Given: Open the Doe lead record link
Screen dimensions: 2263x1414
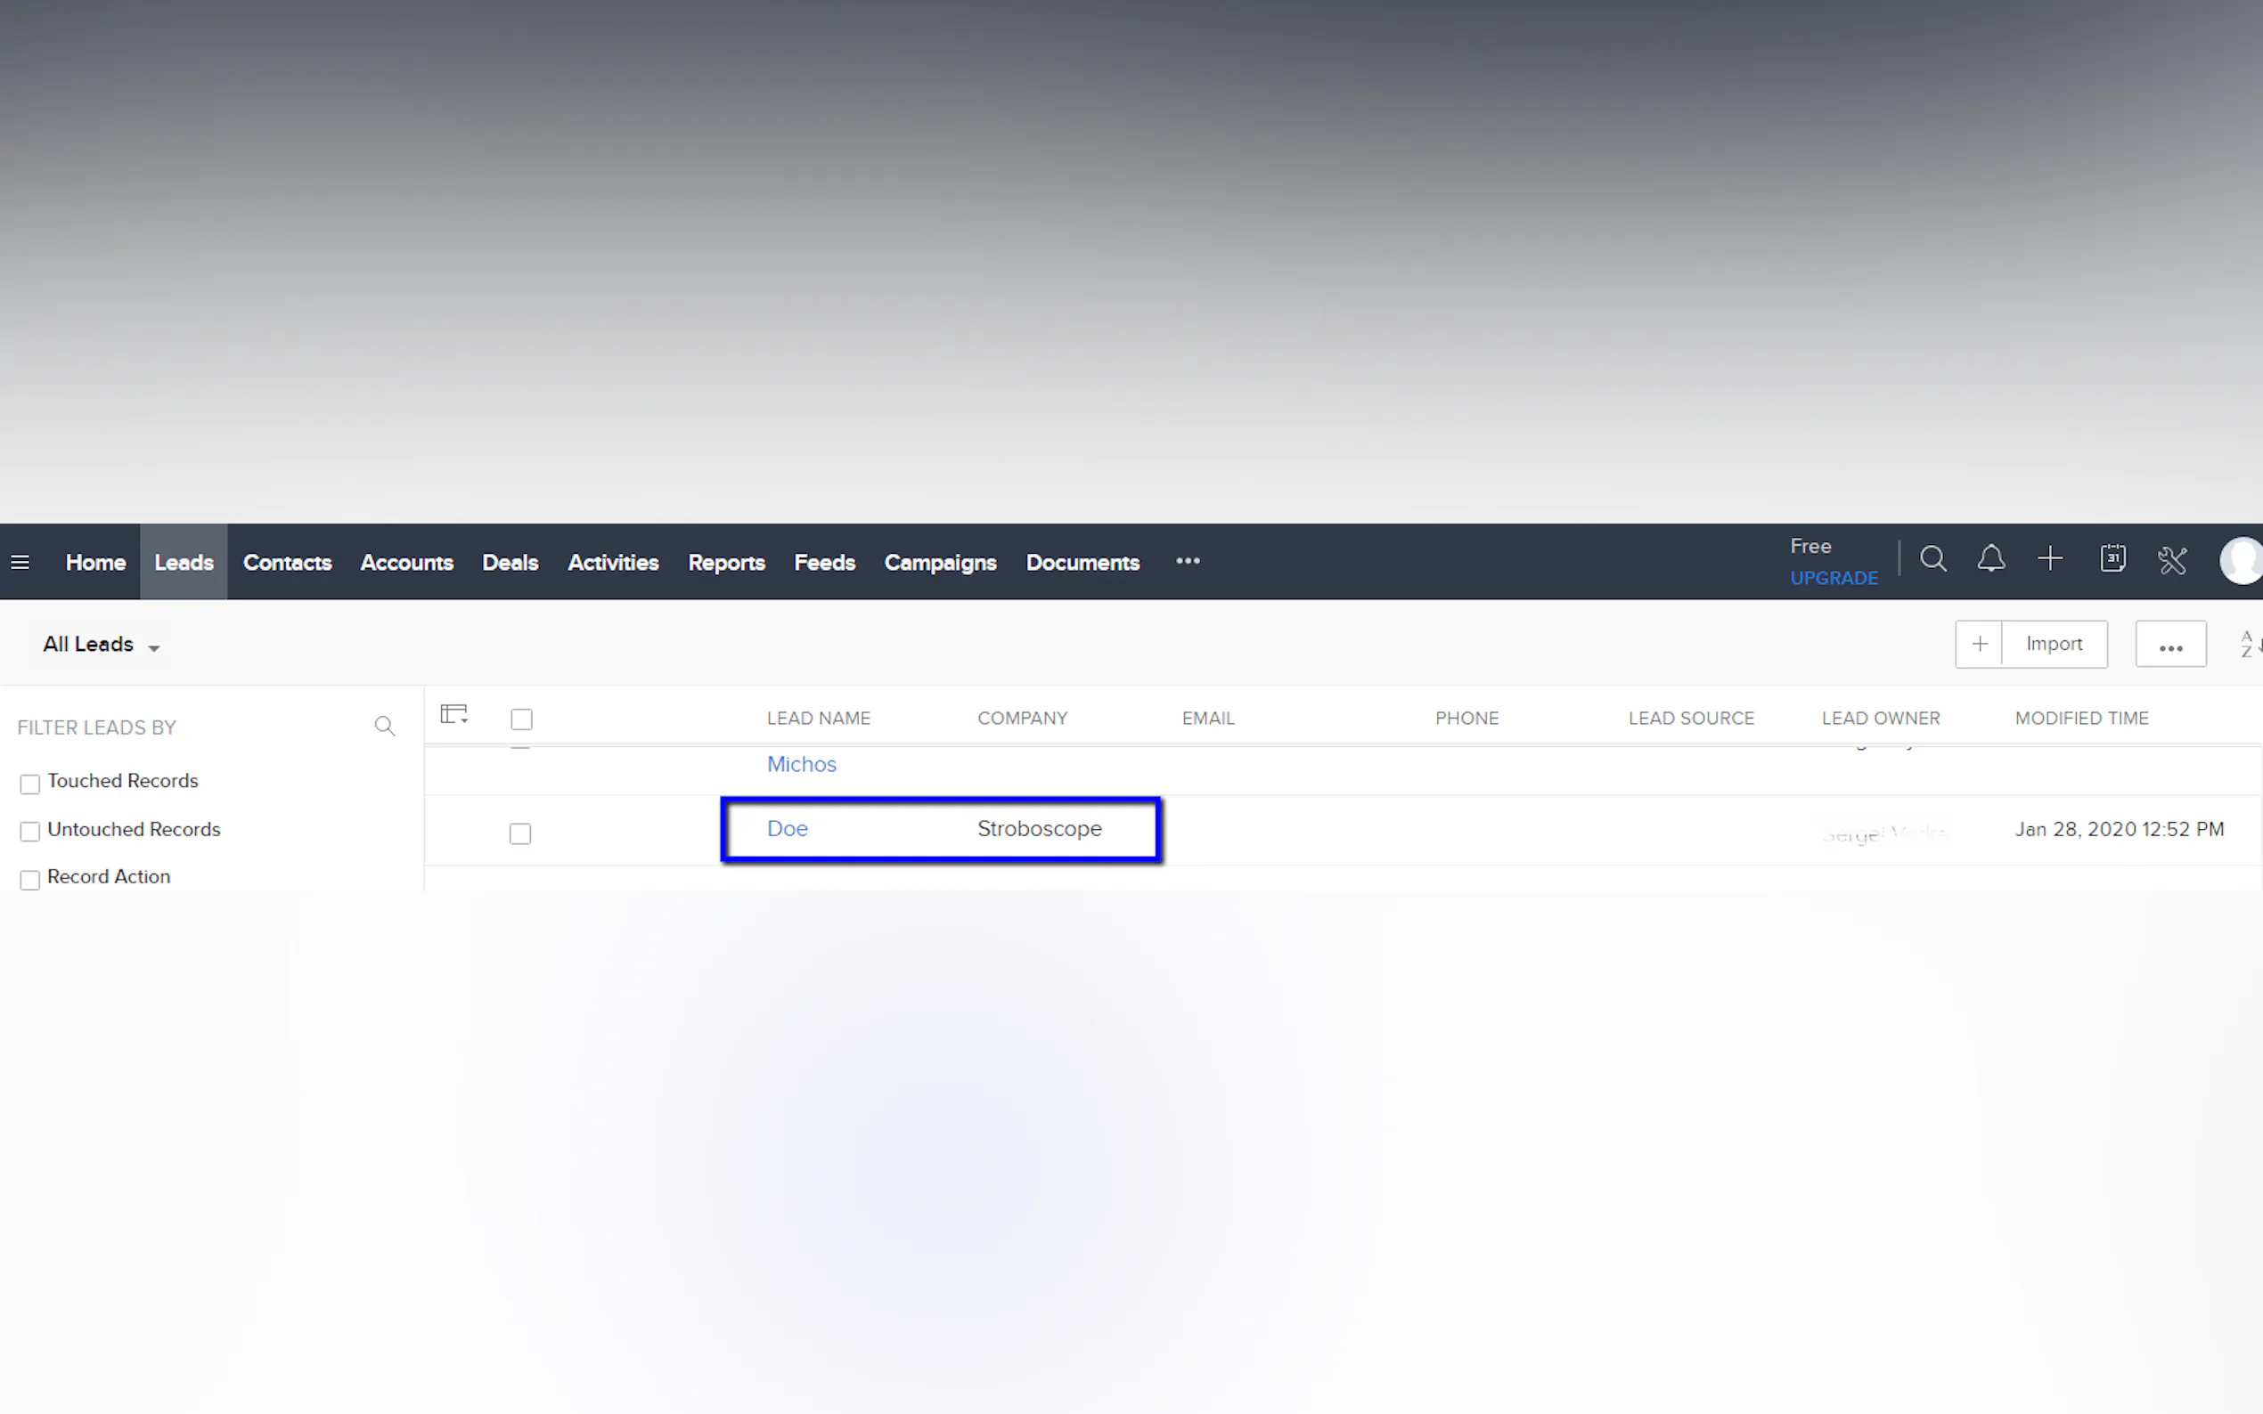Looking at the screenshot, I should (787, 829).
